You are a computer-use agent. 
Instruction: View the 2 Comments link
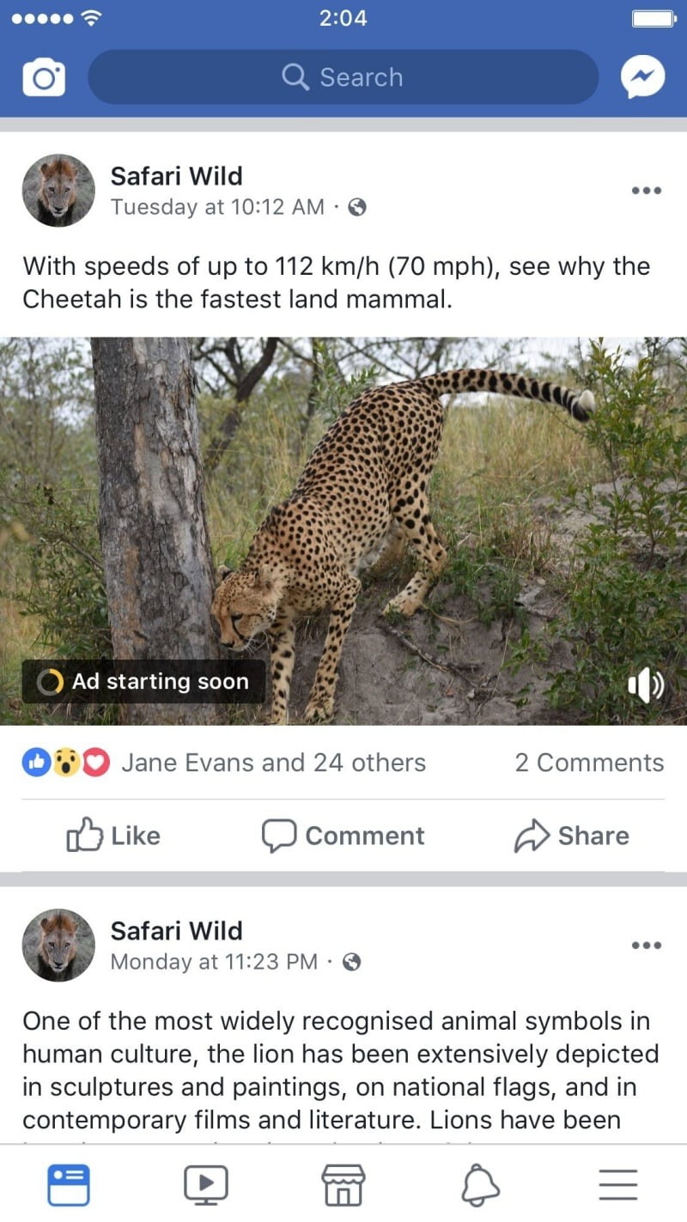[x=589, y=763]
